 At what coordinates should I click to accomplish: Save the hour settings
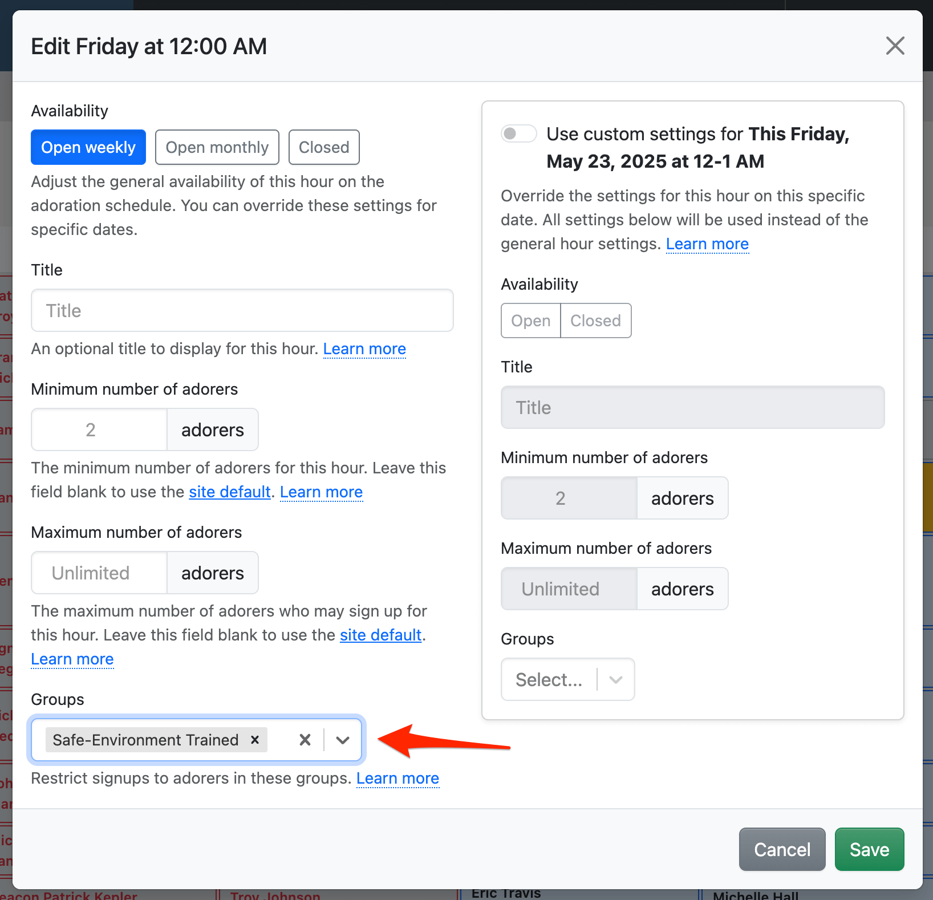coord(869,849)
